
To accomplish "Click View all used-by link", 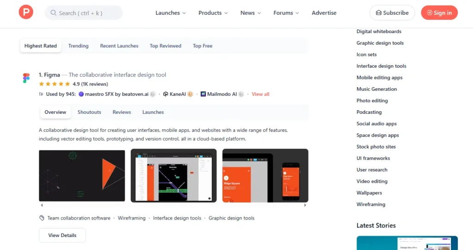I will coord(261,94).
